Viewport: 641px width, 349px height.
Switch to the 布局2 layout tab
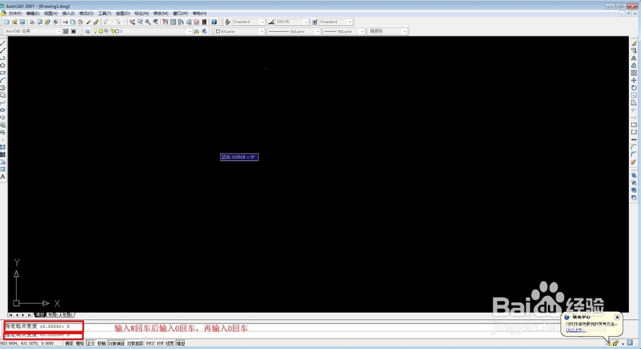click(x=67, y=314)
